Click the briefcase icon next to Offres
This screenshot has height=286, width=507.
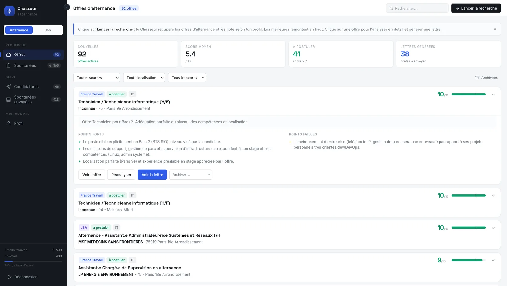coord(9,55)
